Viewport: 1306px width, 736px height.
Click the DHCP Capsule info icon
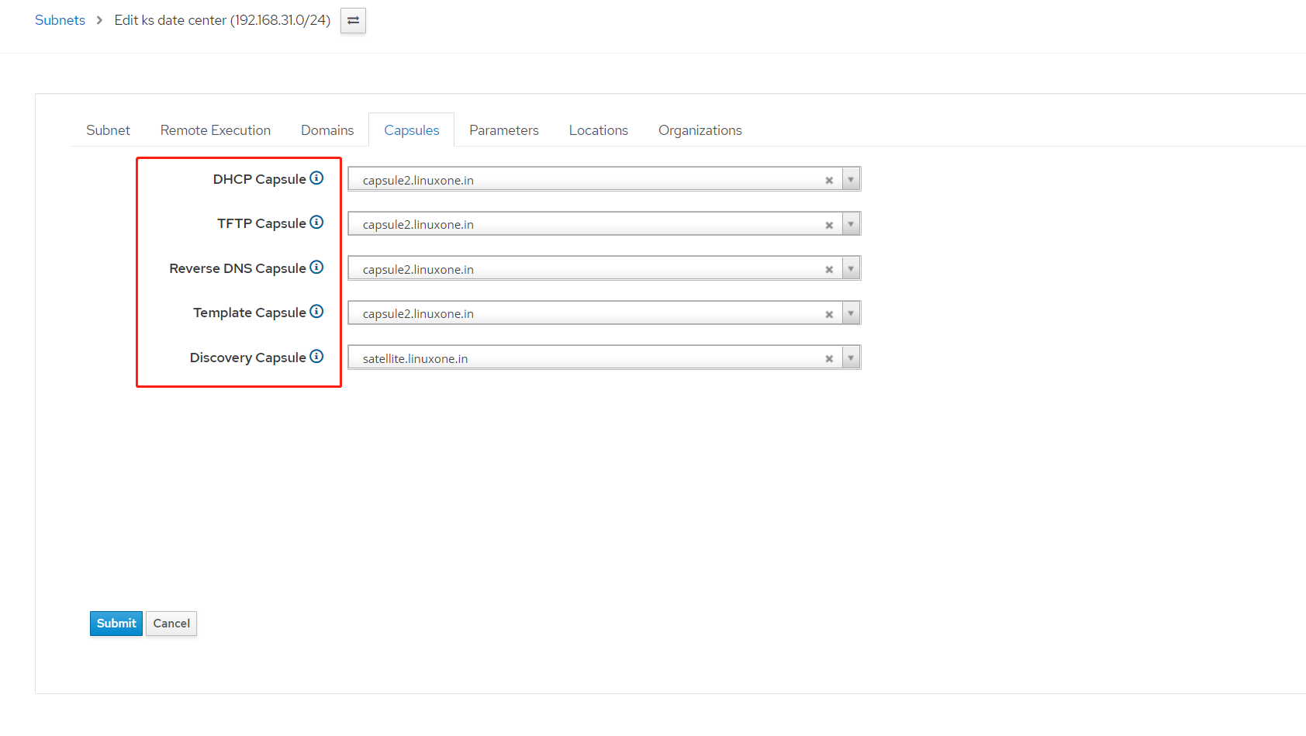pos(316,178)
